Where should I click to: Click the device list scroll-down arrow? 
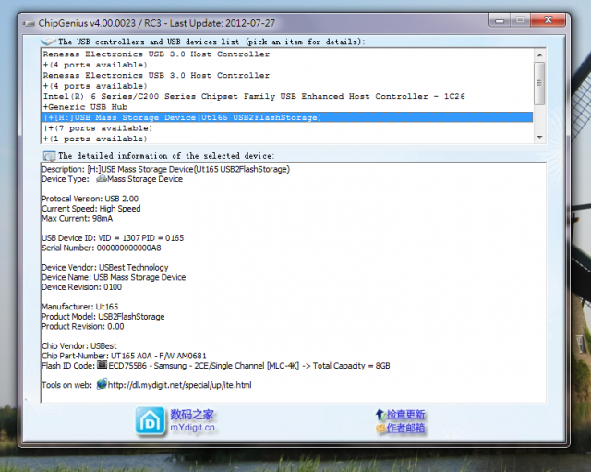[x=539, y=138]
